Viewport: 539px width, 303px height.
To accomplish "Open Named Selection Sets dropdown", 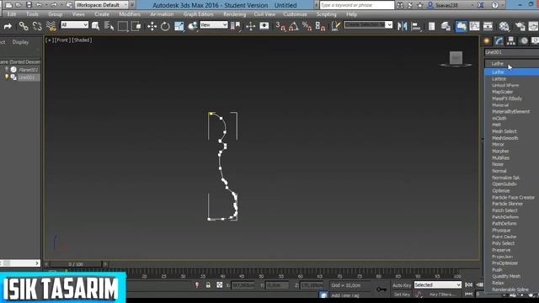I will [x=368, y=24].
